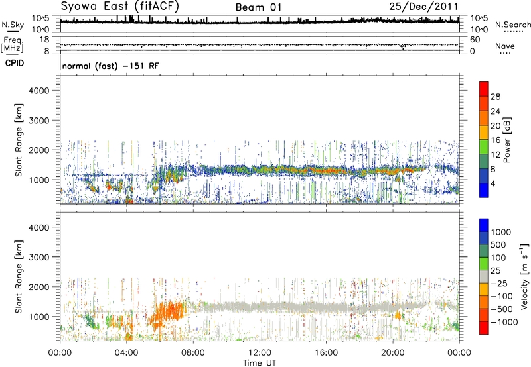Click the 4000 tick on the power panel

39,91
